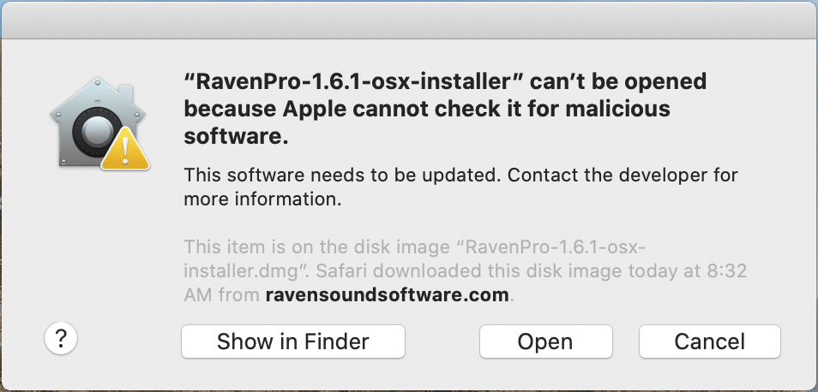
Task: Click the grayed "This item is on the disk image" text
Action: pyautogui.click(x=321, y=246)
